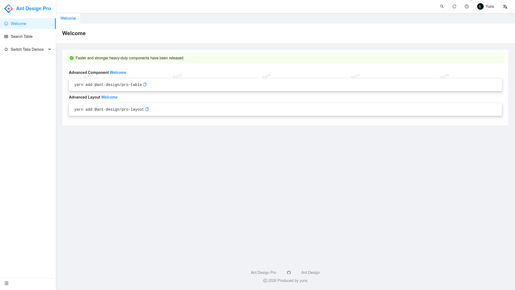Follow the Advanced Layout Welcome link
515x290 pixels.
pyautogui.click(x=109, y=97)
